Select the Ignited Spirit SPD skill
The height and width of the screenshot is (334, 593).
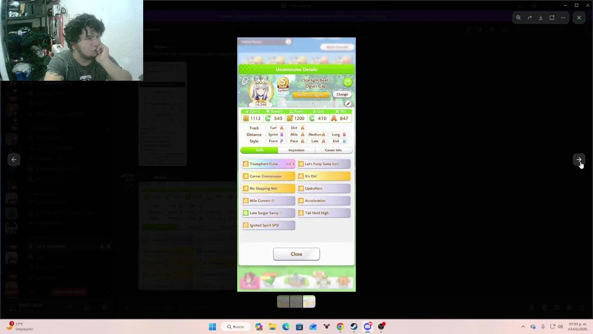269,225
